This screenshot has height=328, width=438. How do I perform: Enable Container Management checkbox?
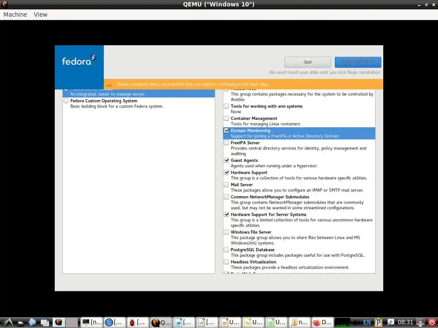coord(226,118)
